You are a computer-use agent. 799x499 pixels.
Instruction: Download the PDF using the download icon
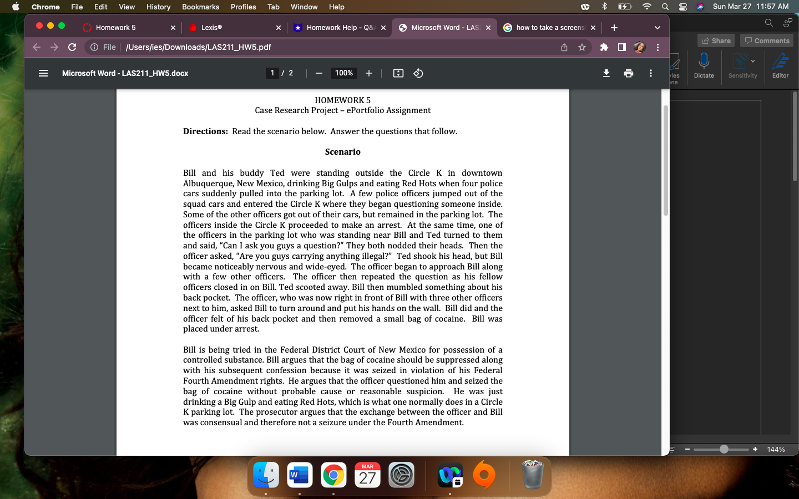click(x=606, y=73)
